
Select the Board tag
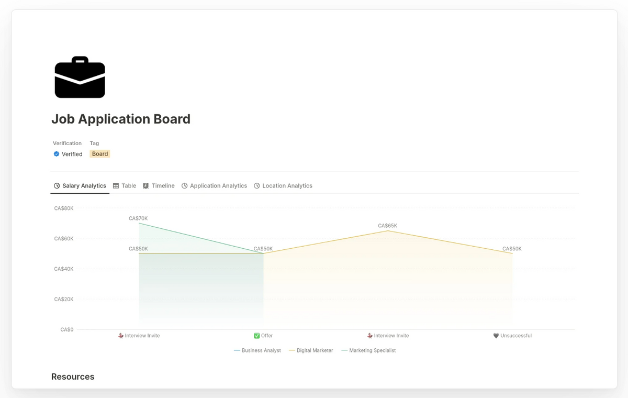pyautogui.click(x=100, y=154)
